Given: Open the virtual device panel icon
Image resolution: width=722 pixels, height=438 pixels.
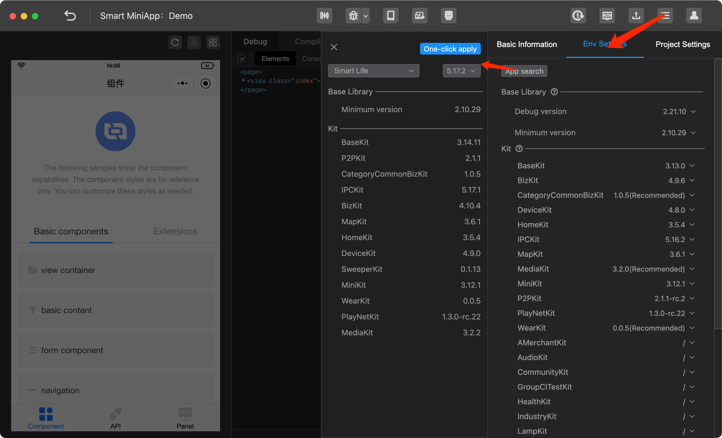Looking at the screenshot, I should point(419,16).
